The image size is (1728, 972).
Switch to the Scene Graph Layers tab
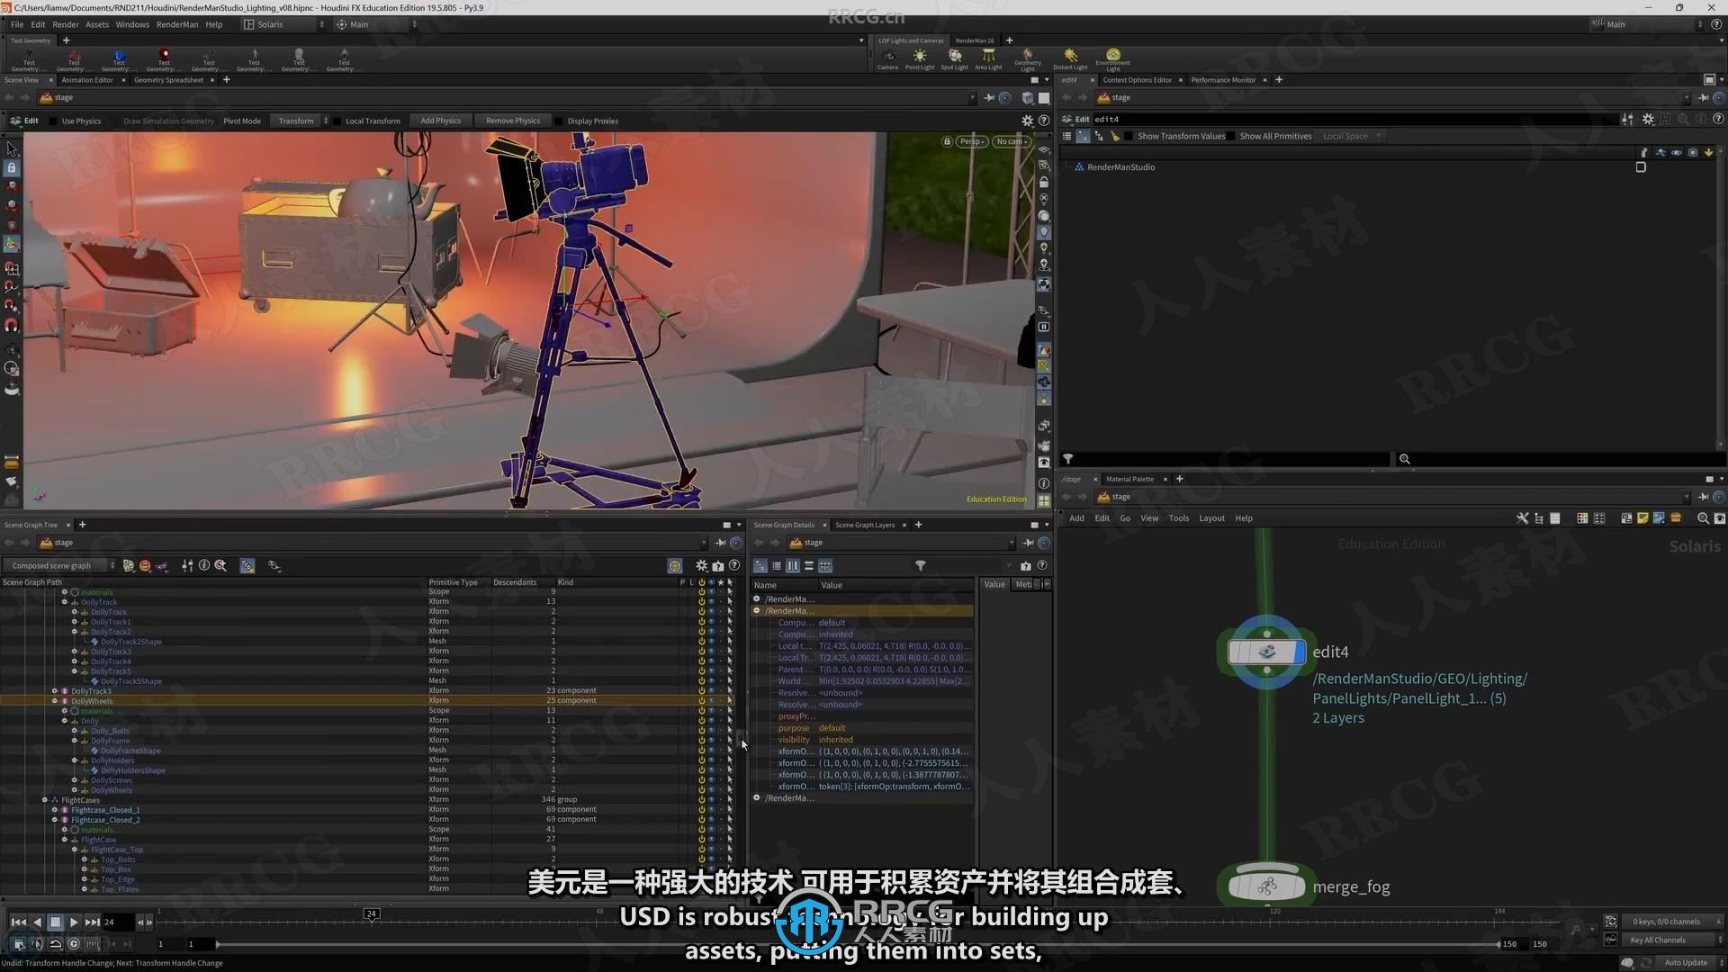(x=865, y=525)
